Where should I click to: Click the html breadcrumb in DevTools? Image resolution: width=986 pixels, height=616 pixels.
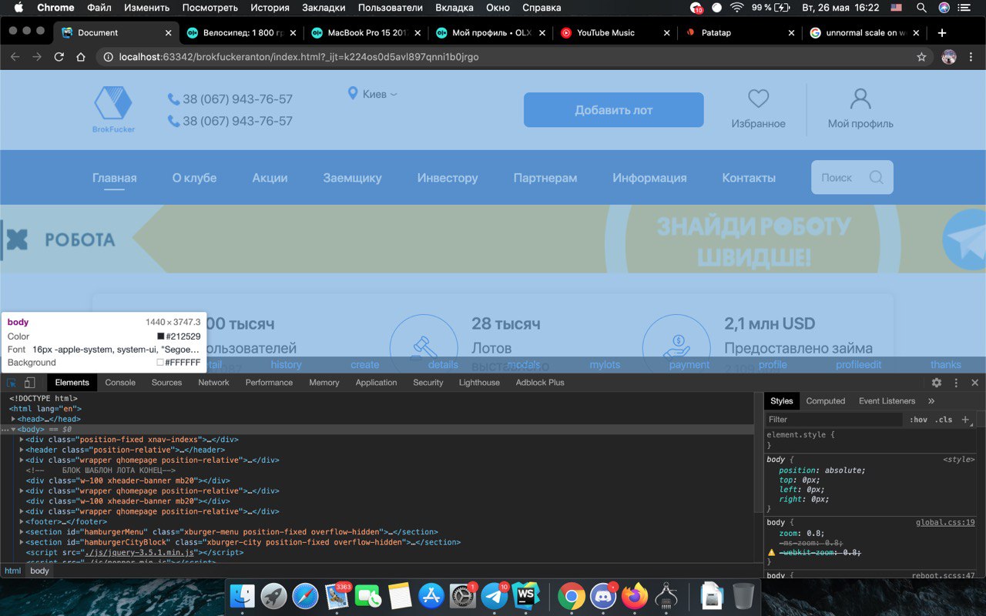(x=13, y=571)
